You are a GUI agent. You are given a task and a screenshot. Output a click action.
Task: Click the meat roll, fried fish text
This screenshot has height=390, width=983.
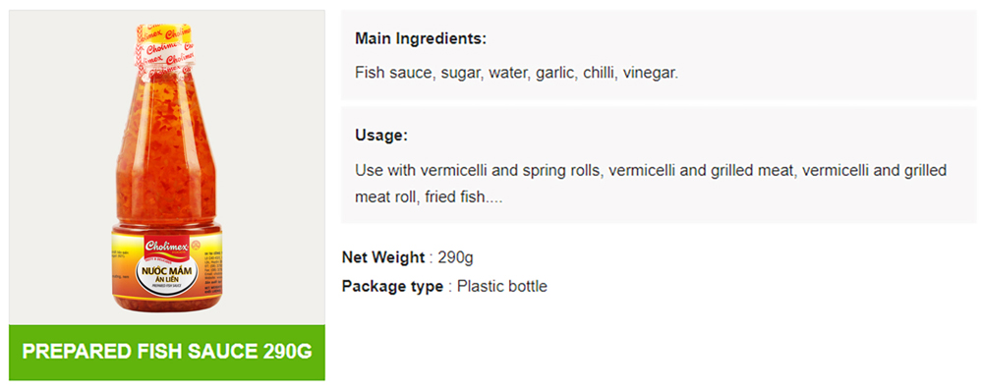(x=429, y=196)
